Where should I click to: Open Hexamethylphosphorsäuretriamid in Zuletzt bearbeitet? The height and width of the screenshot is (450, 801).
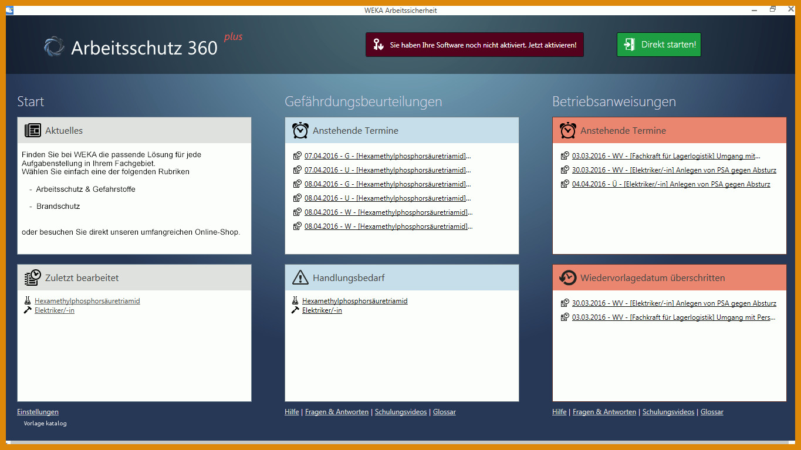(x=87, y=300)
